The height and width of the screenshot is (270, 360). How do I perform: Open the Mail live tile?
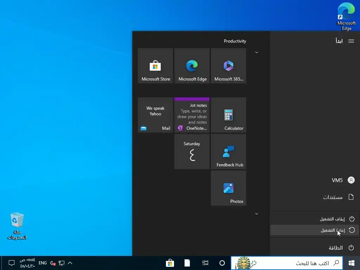click(155, 115)
